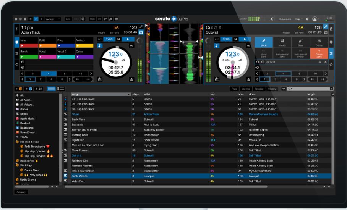Turn sync OFF on deck 1
Image resolution: width=347 pixels, height=210 pixels.
point(100,39)
